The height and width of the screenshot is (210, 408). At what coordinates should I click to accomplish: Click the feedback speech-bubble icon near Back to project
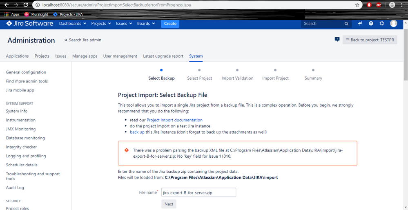pos(337,40)
